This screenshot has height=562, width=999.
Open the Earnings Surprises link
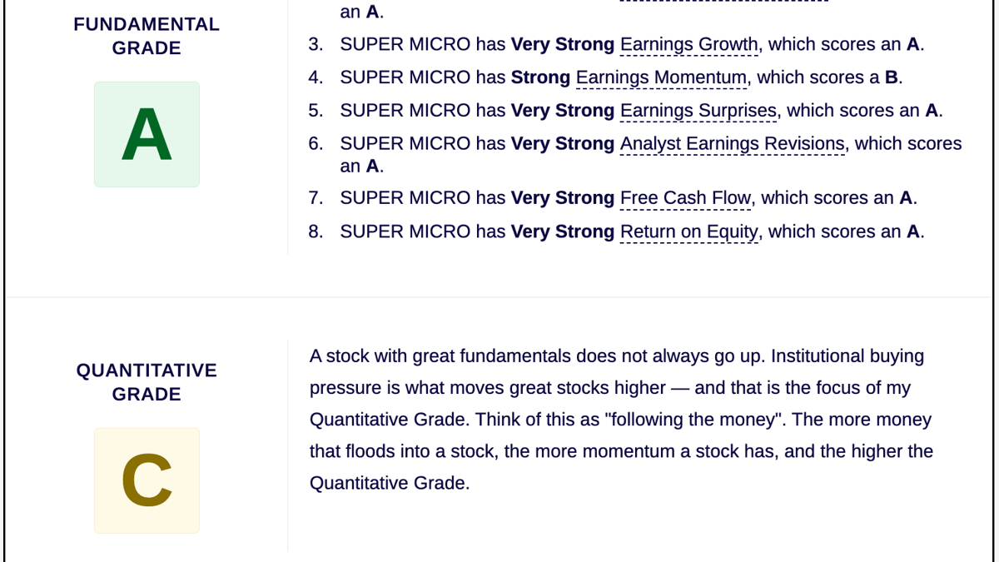click(x=698, y=110)
